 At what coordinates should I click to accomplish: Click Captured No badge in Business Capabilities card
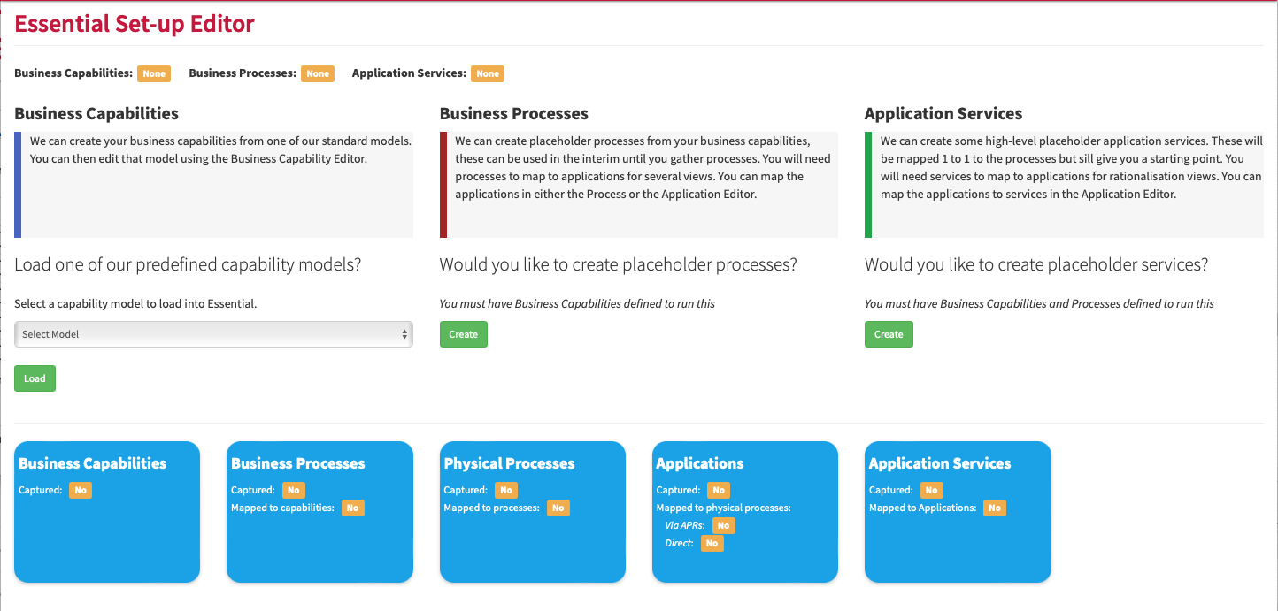[81, 490]
